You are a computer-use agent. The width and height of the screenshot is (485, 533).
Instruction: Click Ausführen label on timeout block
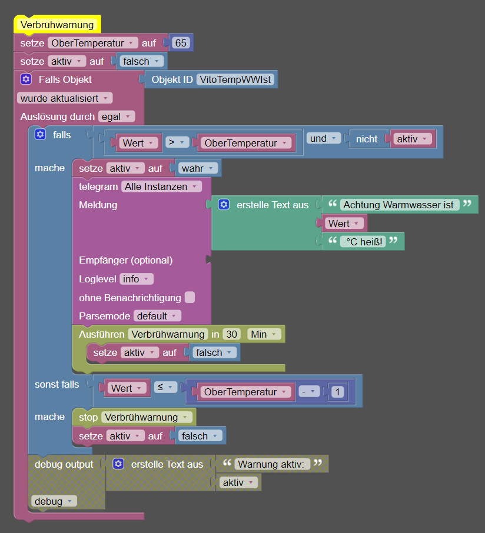pos(102,334)
